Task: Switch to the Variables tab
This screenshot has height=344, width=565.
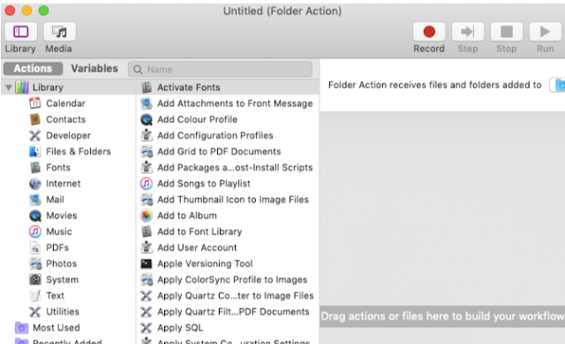Action: (x=94, y=69)
